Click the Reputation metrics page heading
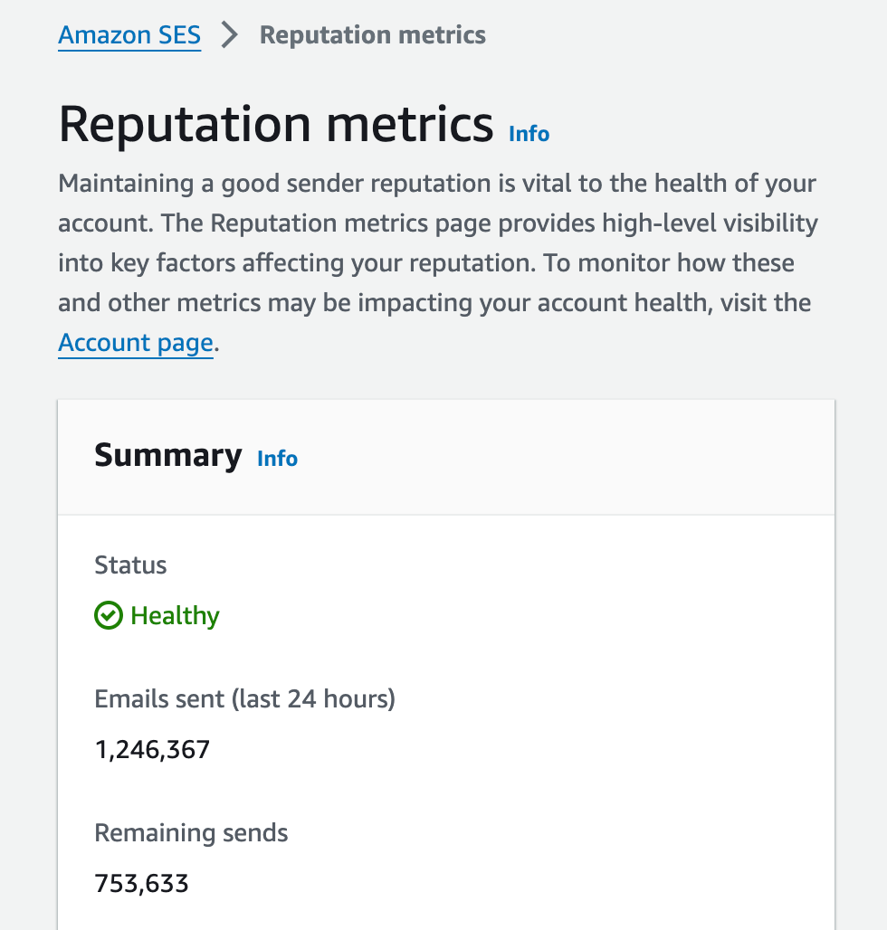The width and height of the screenshot is (887, 930). (x=276, y=124)
